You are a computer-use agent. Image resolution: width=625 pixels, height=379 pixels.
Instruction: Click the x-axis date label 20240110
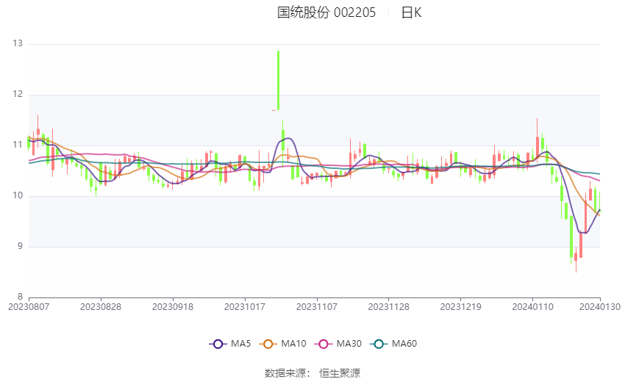(x=533, y=307)
